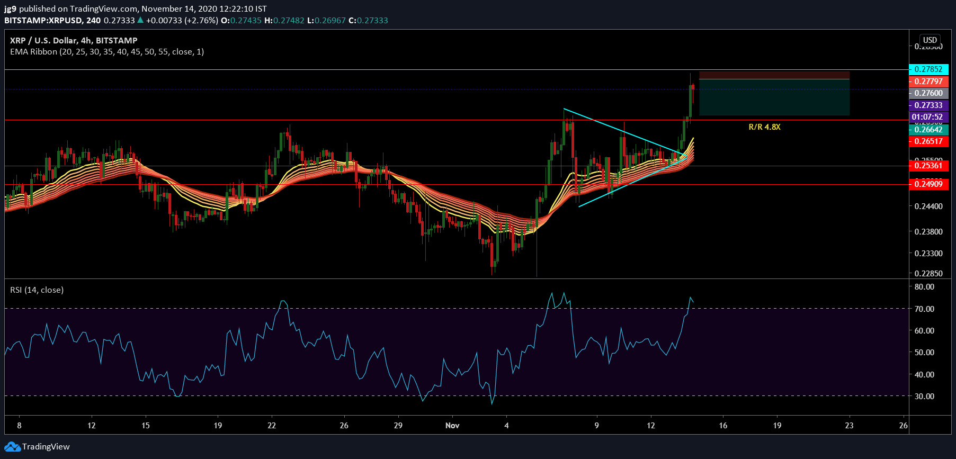Select the RSI (14, close) indicator legend
This screenshot has height=459, width=956.
(x=37, y=290)
